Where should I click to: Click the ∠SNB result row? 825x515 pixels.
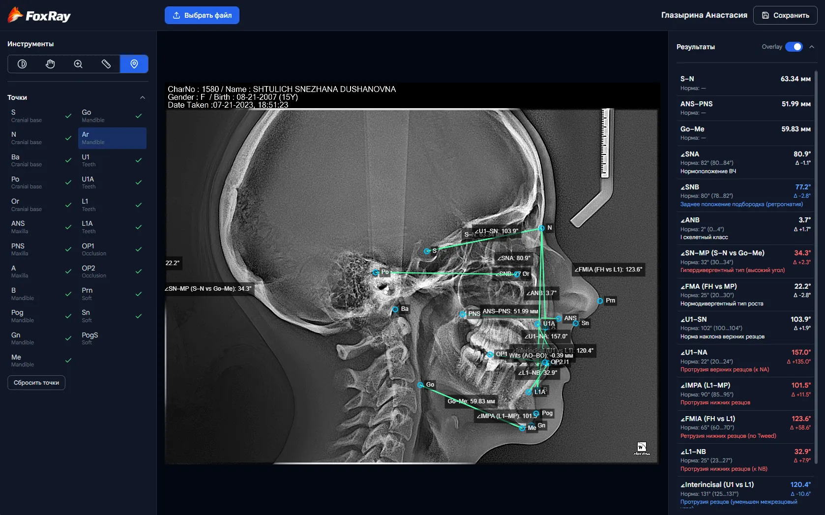(745, 195)
